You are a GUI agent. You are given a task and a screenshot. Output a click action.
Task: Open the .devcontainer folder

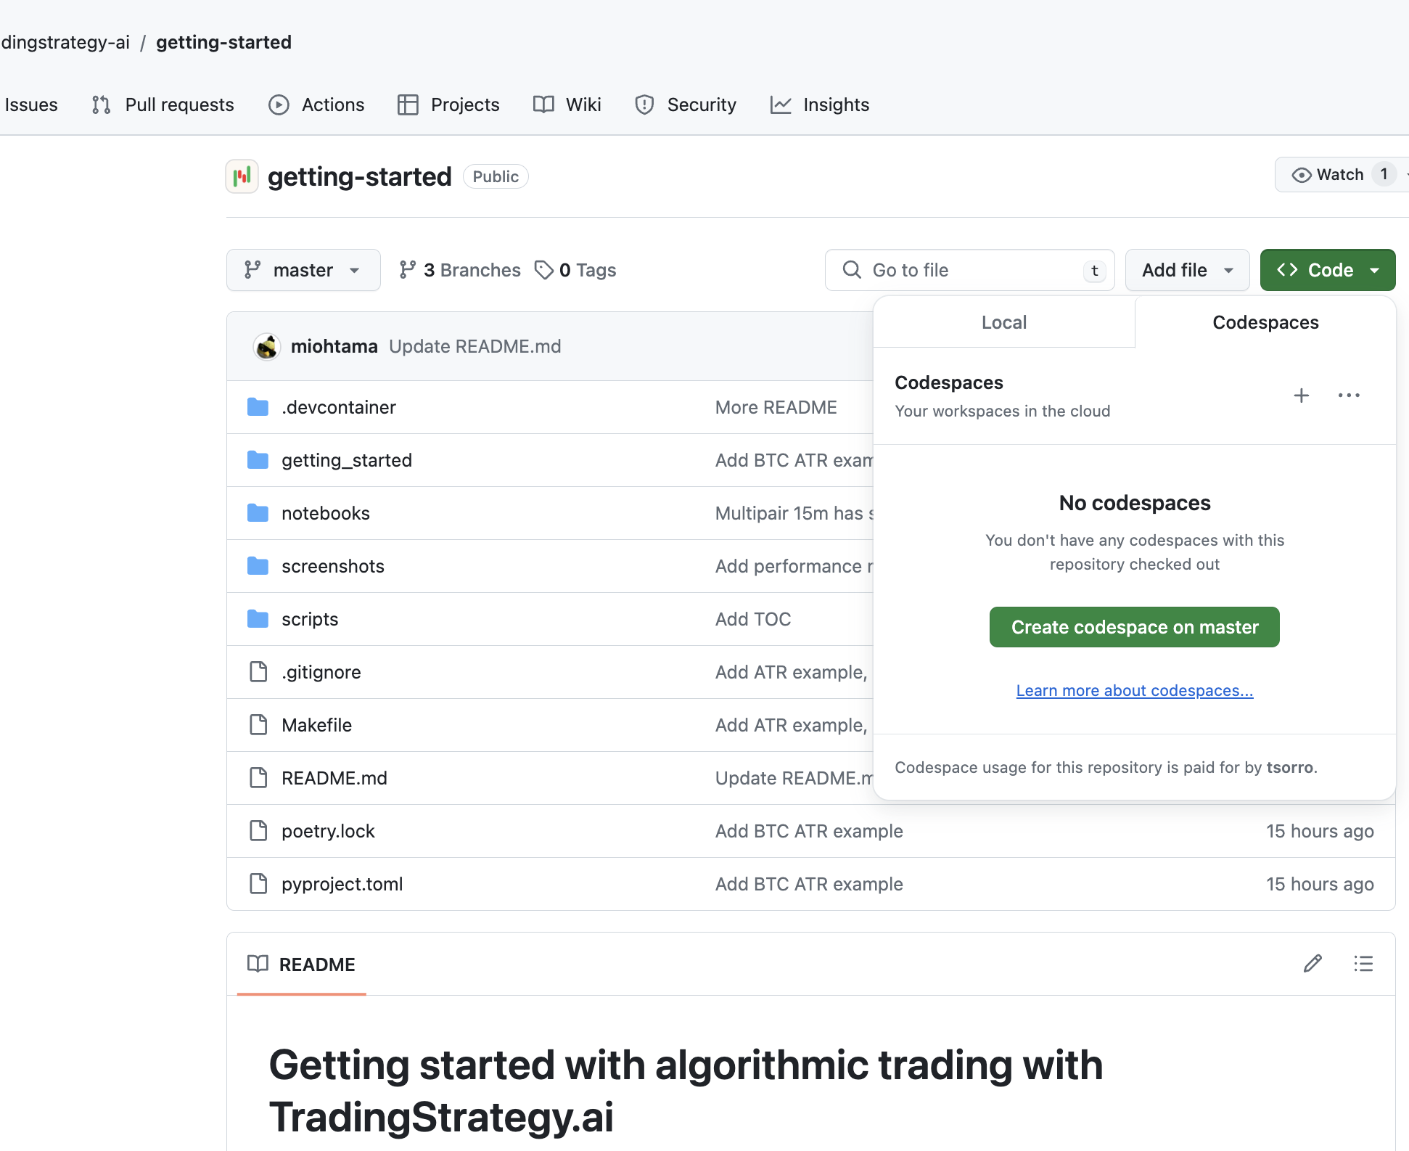(338, 407)
